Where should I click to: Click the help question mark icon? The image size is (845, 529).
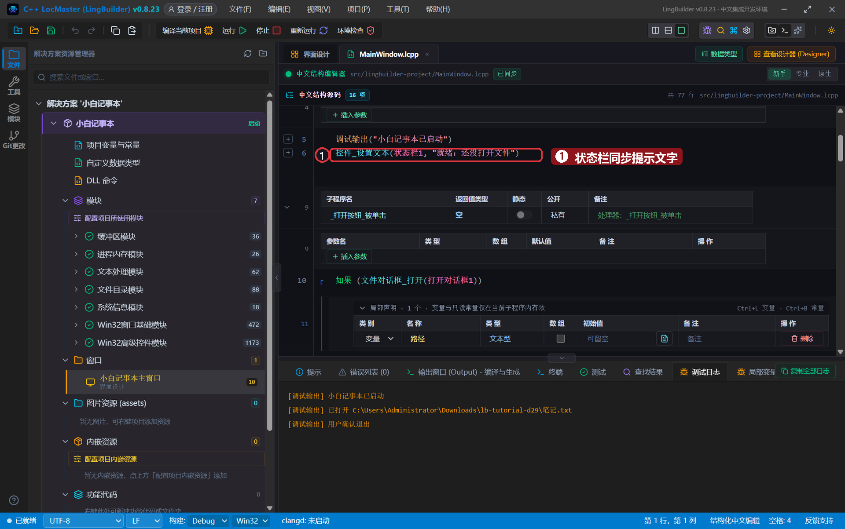[14, 500]
